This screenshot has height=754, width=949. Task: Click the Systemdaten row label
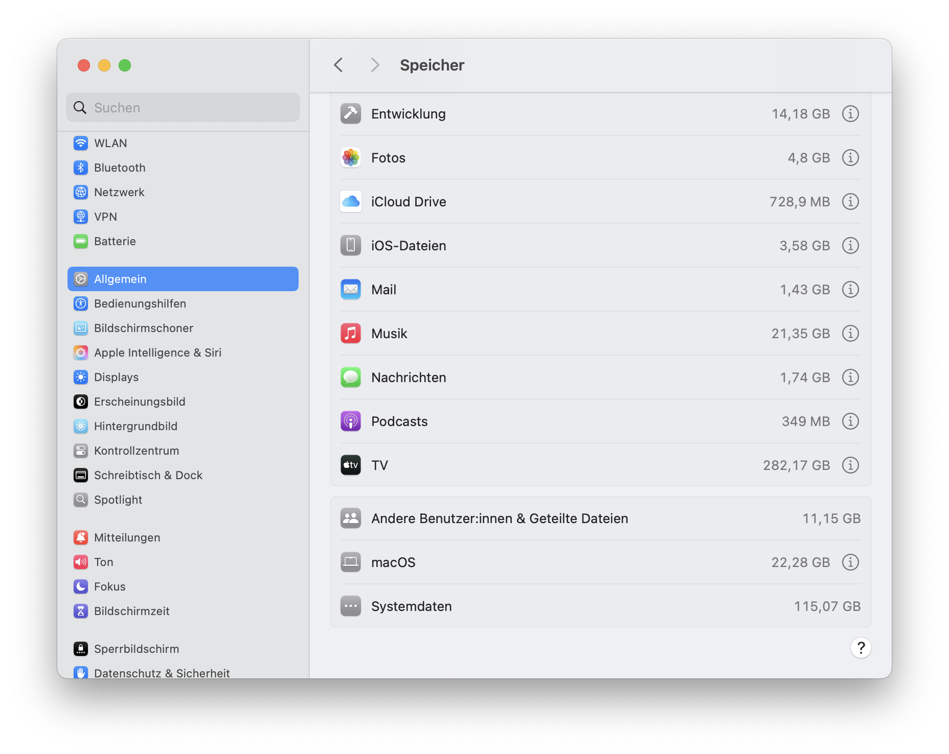click(412, 606)
